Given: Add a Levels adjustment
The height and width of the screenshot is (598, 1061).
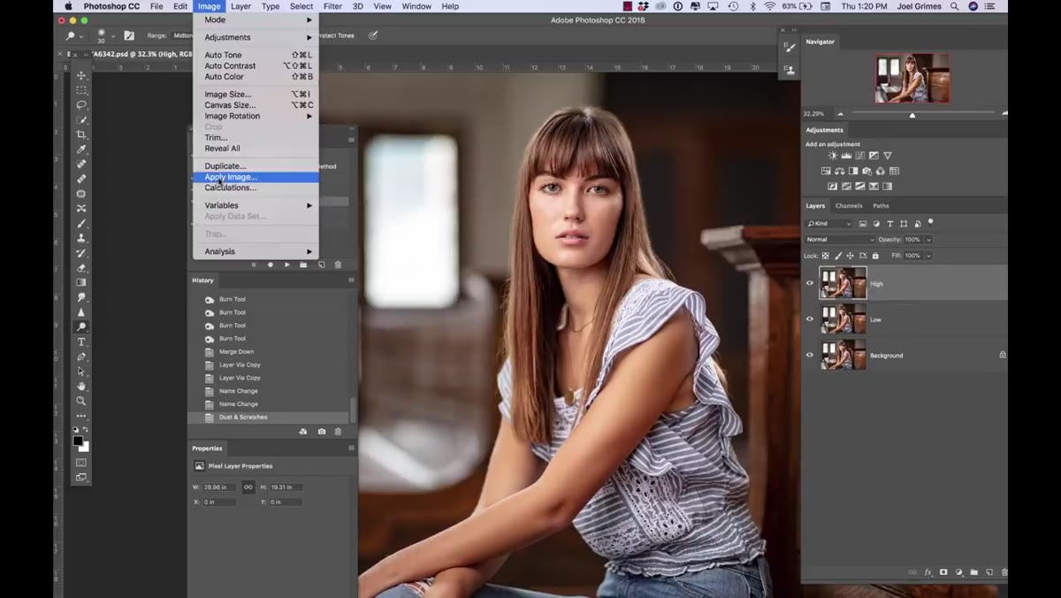Looking at the screenshot, I should point(846,156).
